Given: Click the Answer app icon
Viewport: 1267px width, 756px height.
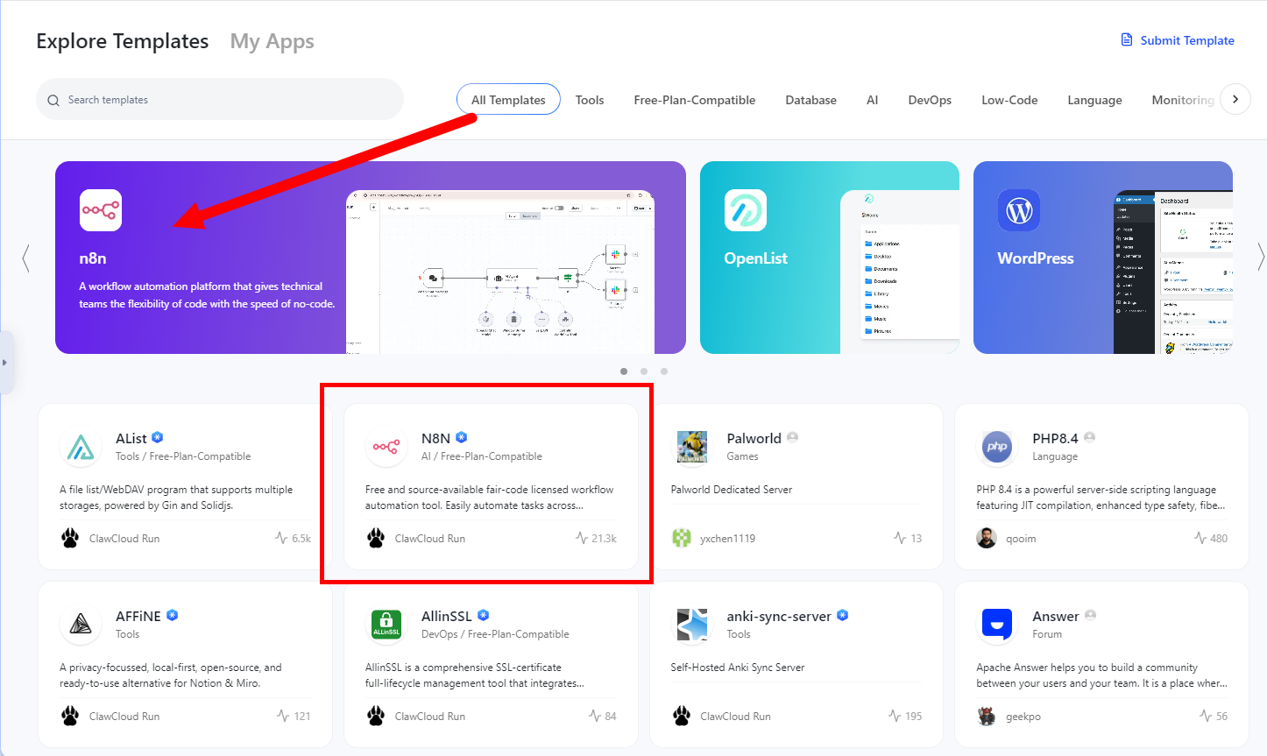Looking at the screenshot, I should (x=997, y=625).
